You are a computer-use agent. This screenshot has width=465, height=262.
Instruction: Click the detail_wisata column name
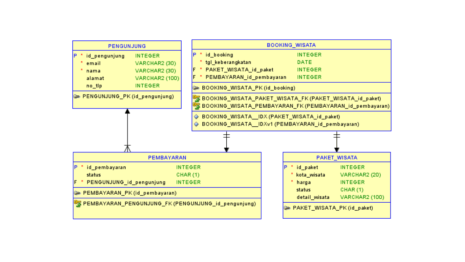pyautogui.click(x=313, y=197)
